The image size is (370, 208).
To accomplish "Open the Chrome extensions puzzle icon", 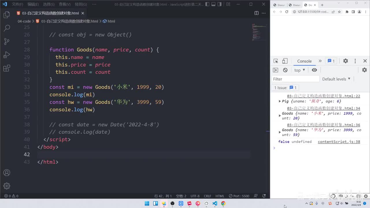I will click(347, 12).
